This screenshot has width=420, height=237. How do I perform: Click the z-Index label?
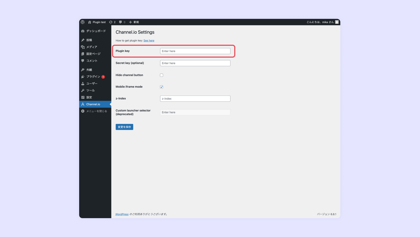121,99
